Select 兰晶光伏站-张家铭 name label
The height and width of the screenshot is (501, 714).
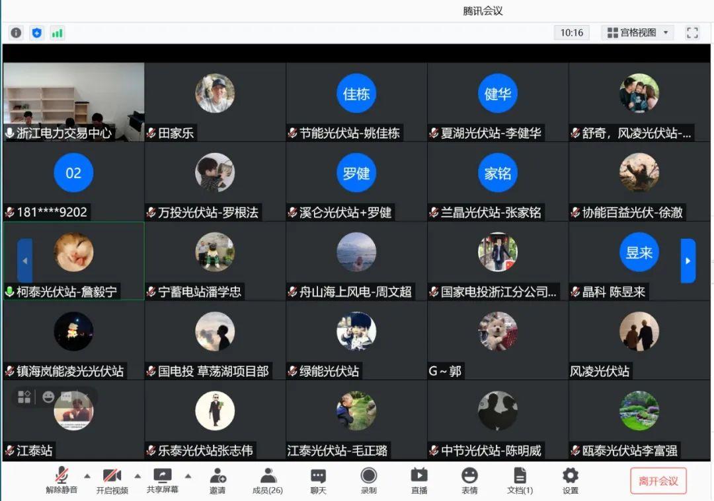pos(491,213)
